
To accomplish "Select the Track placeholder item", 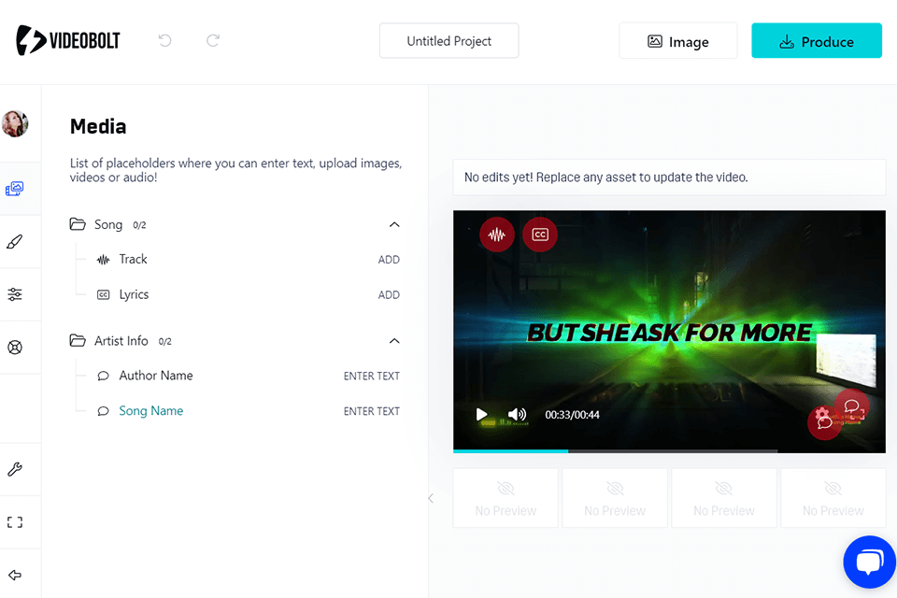I will point(134,259).
